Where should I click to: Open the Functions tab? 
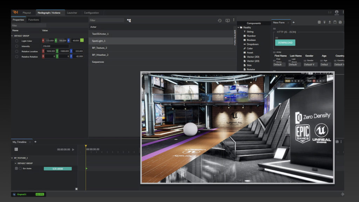click(34, 20)
